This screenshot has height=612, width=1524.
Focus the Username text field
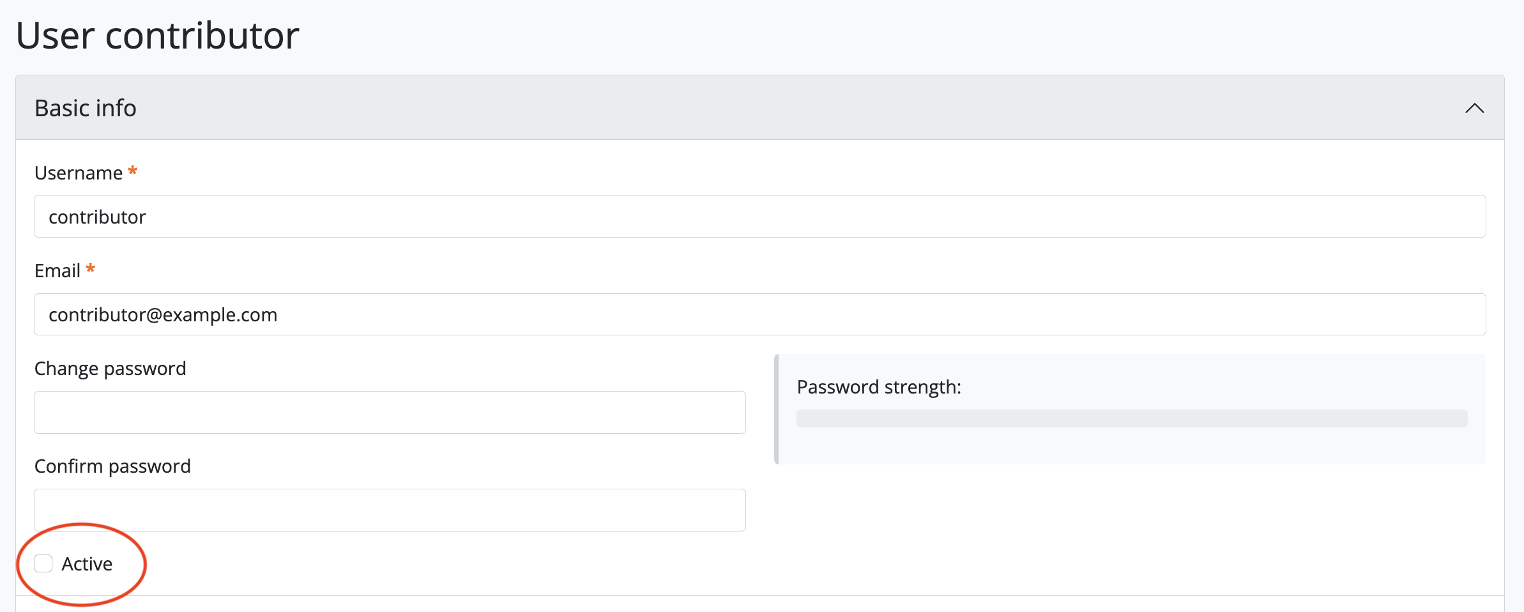point(760,217)
